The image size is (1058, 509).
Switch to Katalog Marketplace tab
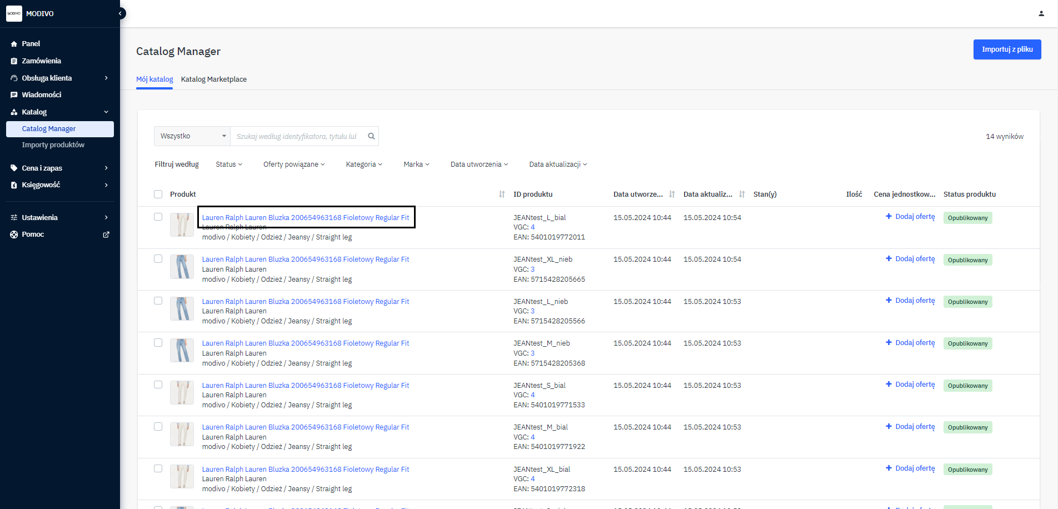click(214, 79)
